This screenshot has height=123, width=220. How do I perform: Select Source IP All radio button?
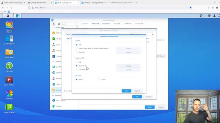click(x=77, y=62)
